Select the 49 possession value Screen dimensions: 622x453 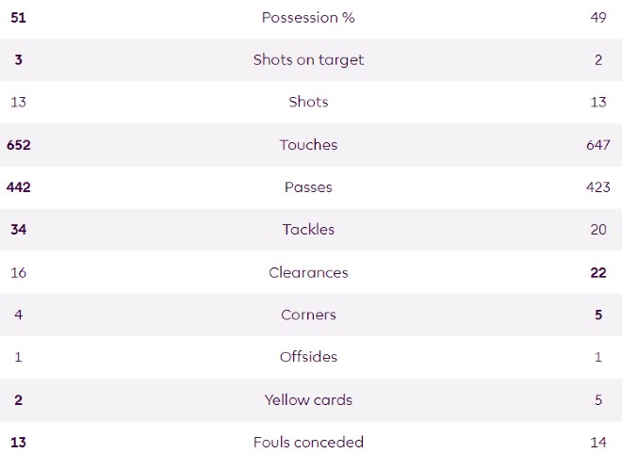(x=597, y=18)
